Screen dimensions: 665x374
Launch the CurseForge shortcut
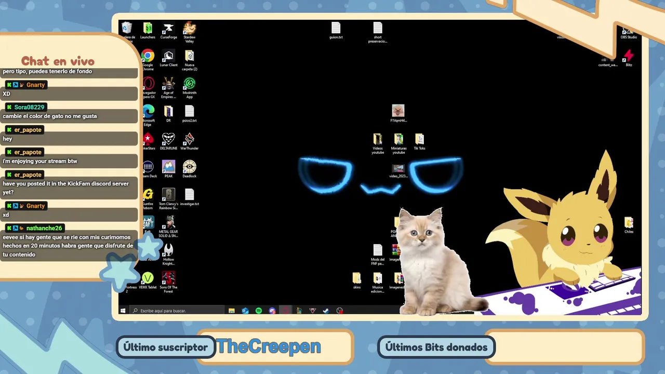tap(168, 31)
